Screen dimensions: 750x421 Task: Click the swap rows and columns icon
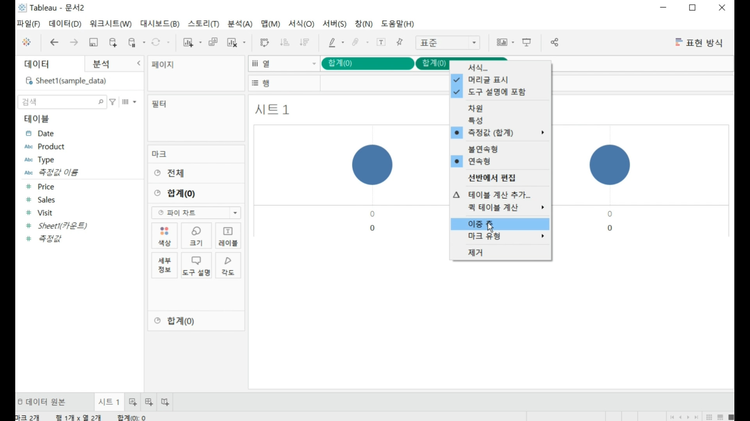[x=264, y=42]
